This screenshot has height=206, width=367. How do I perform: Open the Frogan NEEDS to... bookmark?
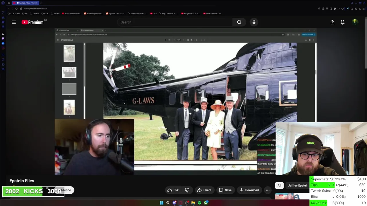[190, 13]
